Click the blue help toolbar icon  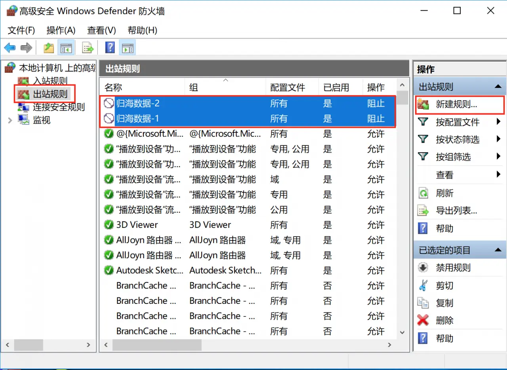(x=110, y=48)
